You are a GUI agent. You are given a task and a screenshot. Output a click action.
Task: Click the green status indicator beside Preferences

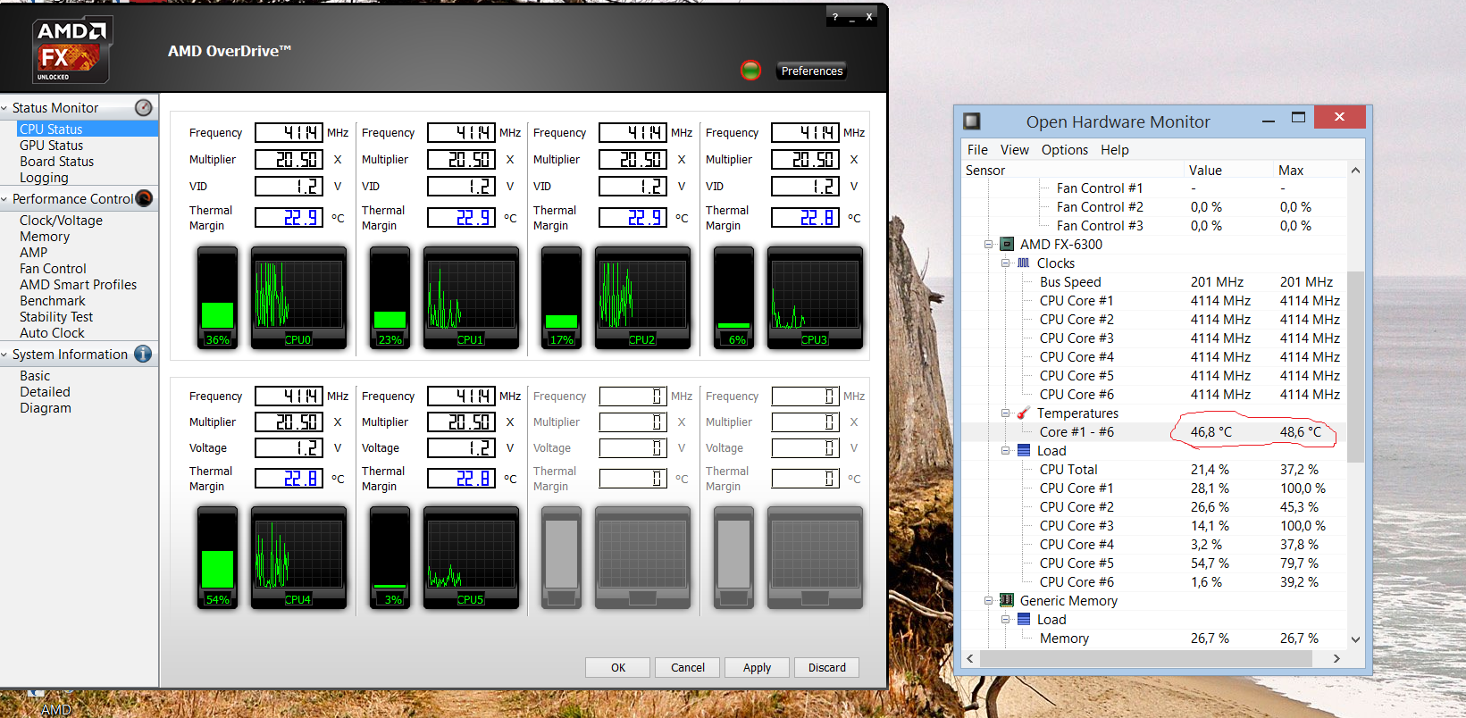750,71
